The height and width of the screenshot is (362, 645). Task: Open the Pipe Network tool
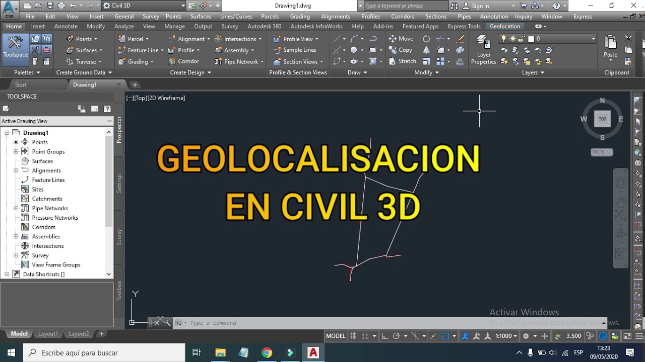coord(239,62)
